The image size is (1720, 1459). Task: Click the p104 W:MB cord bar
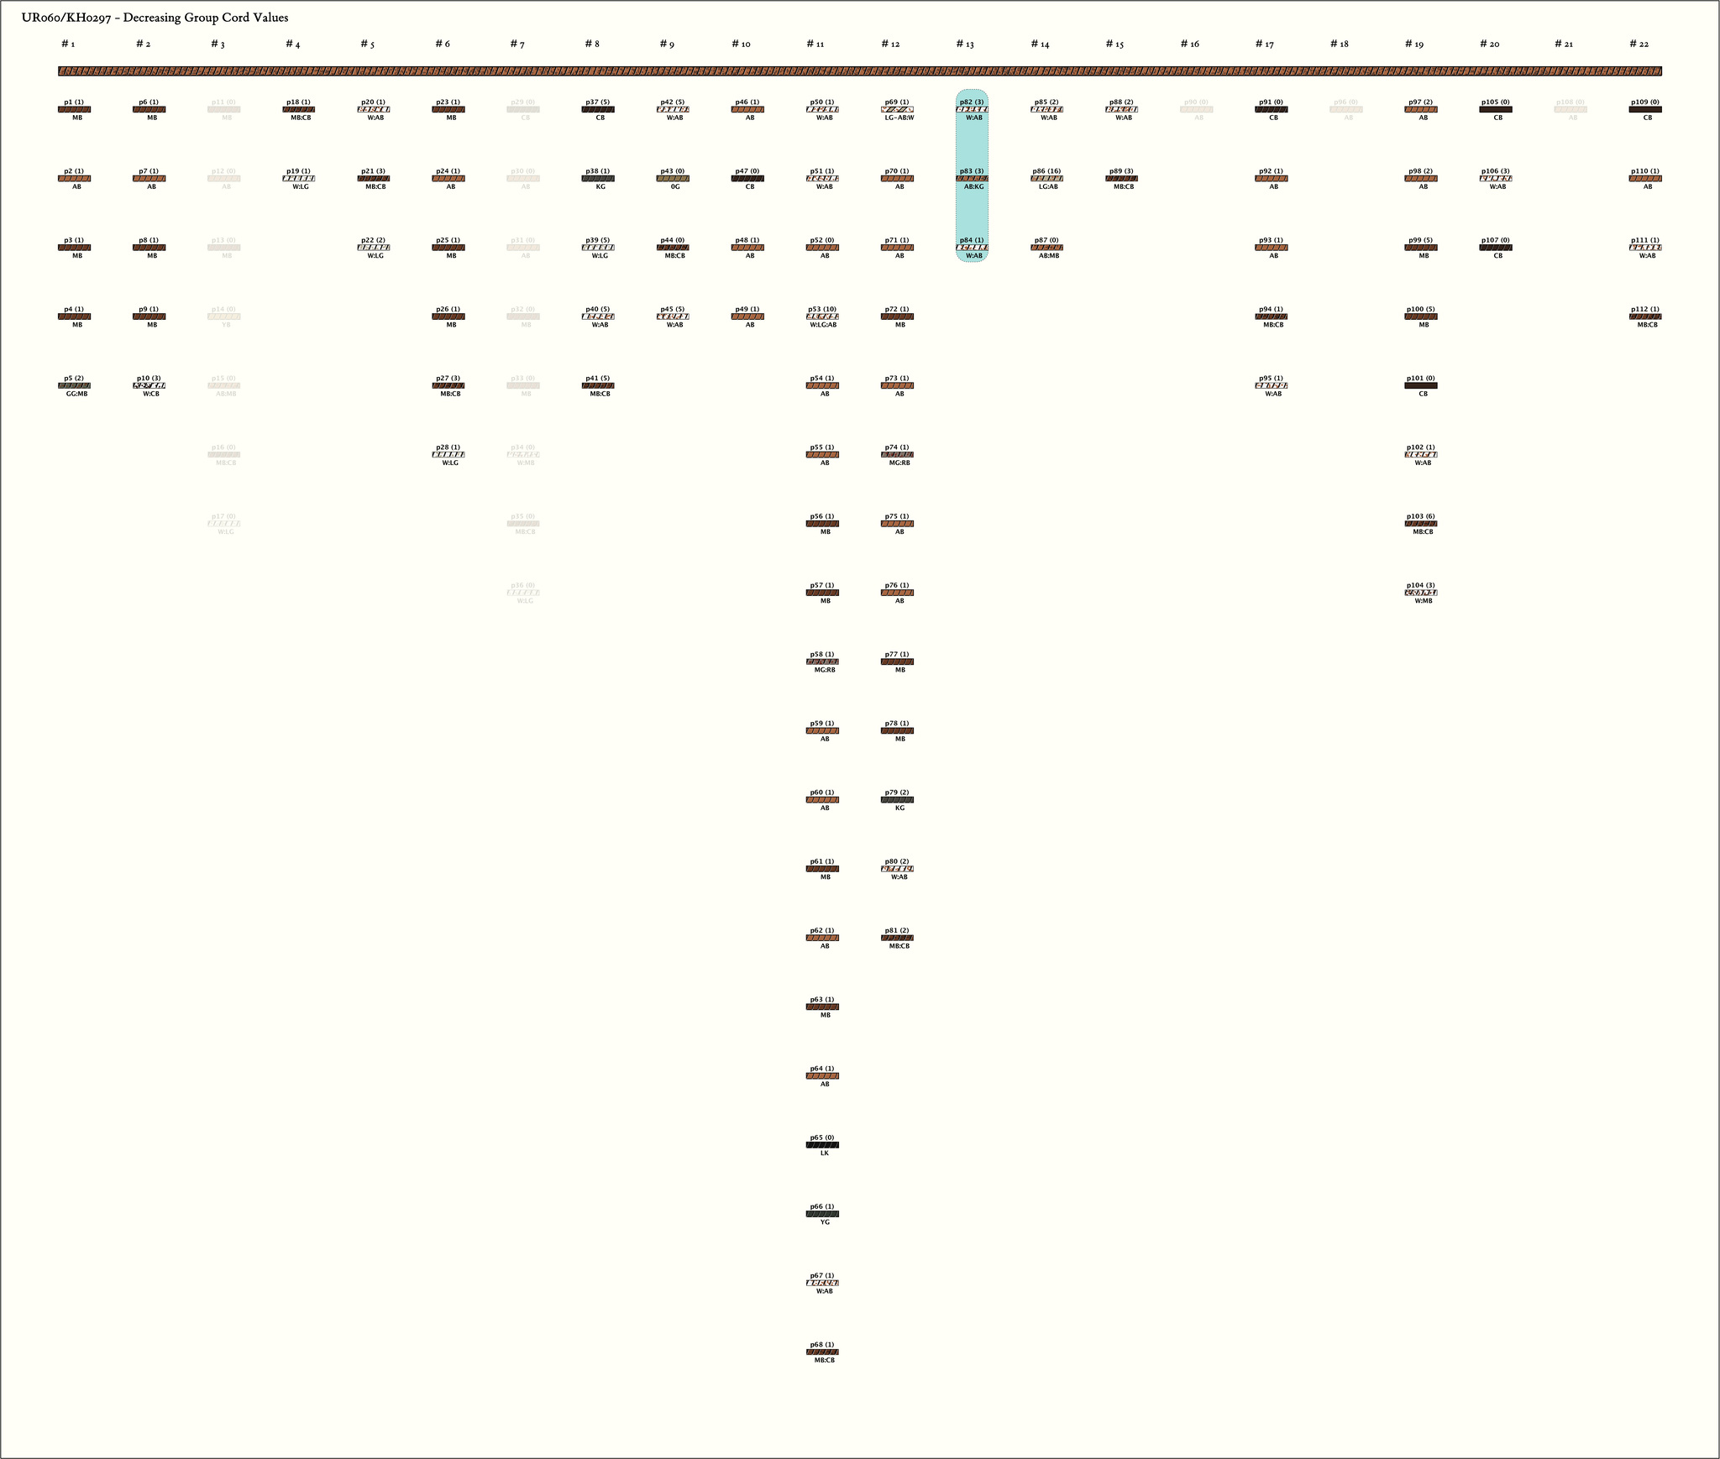[1421, 593]
